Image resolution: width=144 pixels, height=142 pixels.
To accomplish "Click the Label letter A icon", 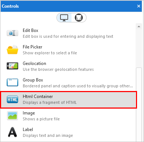I will click(12, 132).
